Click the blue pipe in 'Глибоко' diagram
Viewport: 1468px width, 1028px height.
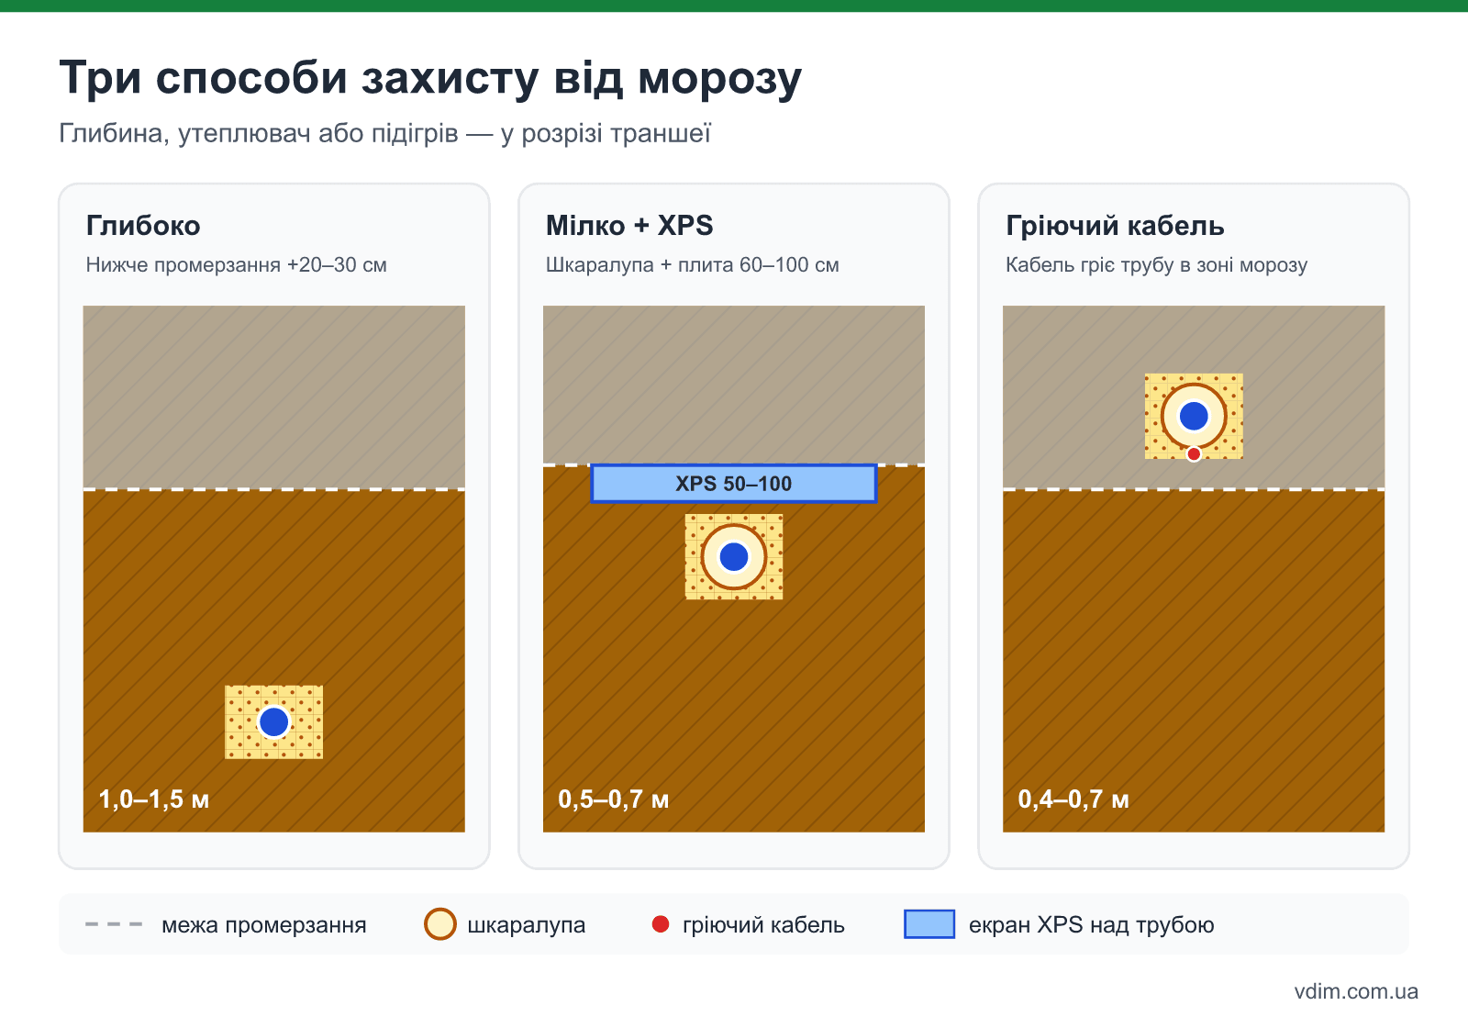pyautogui.click(x=273, y=722)
